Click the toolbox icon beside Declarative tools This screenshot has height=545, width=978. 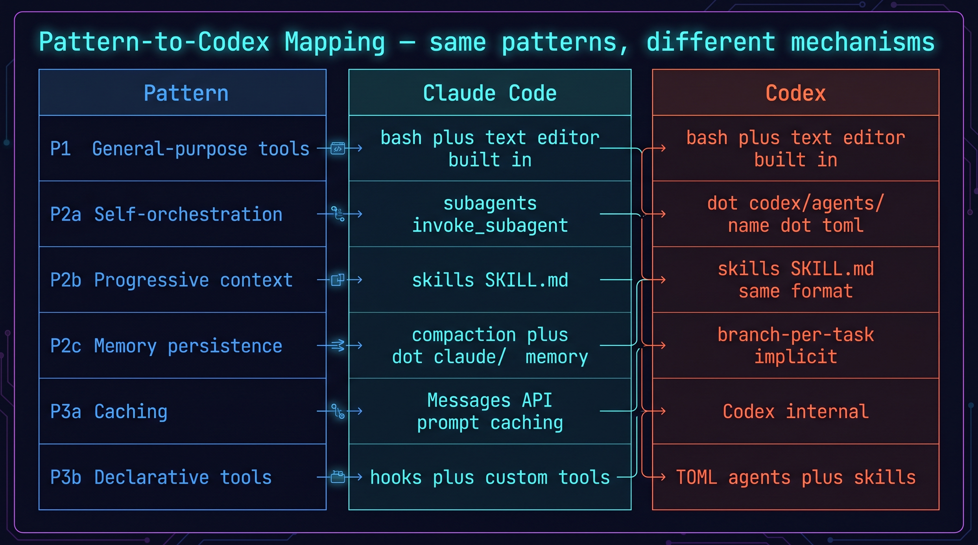338,477
